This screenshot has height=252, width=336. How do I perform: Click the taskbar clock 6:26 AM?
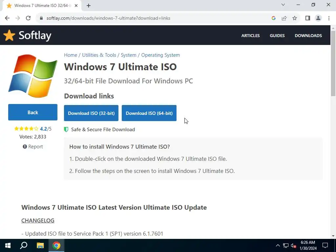pyautogui.click(x=308, y=242)
